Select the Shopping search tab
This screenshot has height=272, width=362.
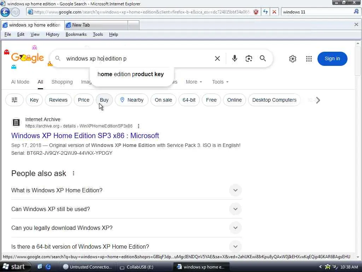[x=62, y=82]
